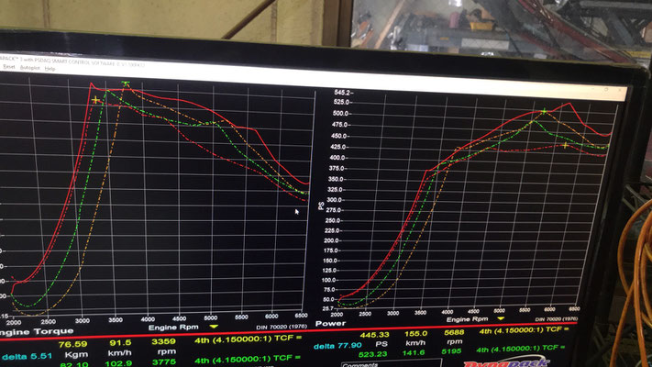Click rpm value 5688

(x=453, y=332)
